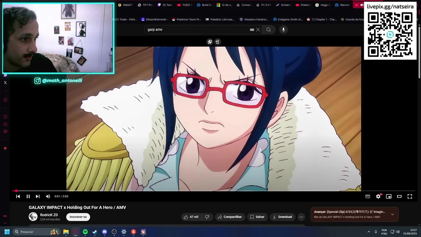This screenshot has height=237, width=421.
Task: Click the Pesquisar taskbar search box
Action: tap(36, 232)
